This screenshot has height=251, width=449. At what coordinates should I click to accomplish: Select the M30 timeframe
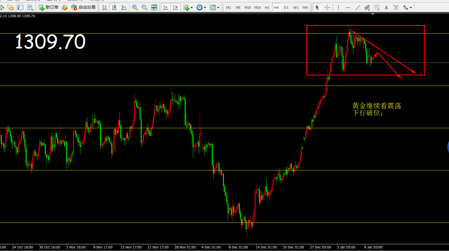[x=257, y=8]
